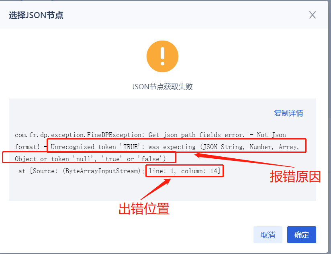The width and height of the screenshot is (331, 254).
Task: Click the 取消 button
Action: (x=268, y=235)
